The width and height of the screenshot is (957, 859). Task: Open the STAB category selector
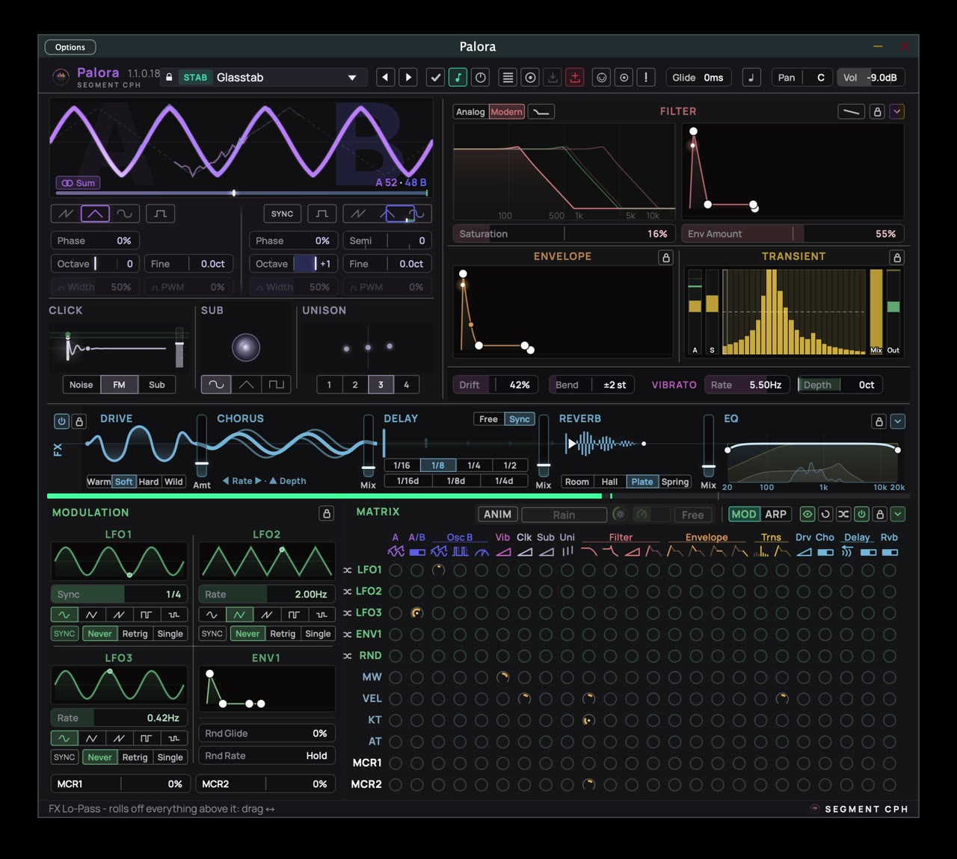[x=195, y=78]
